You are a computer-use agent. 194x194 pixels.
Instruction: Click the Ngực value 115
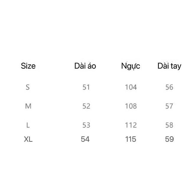pos(130,139)
